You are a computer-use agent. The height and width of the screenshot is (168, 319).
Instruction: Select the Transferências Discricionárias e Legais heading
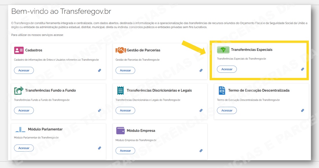point(159,90)
